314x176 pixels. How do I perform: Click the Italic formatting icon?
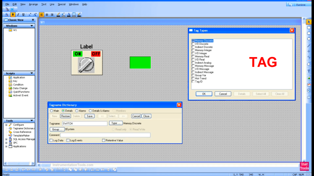point(18,14)
